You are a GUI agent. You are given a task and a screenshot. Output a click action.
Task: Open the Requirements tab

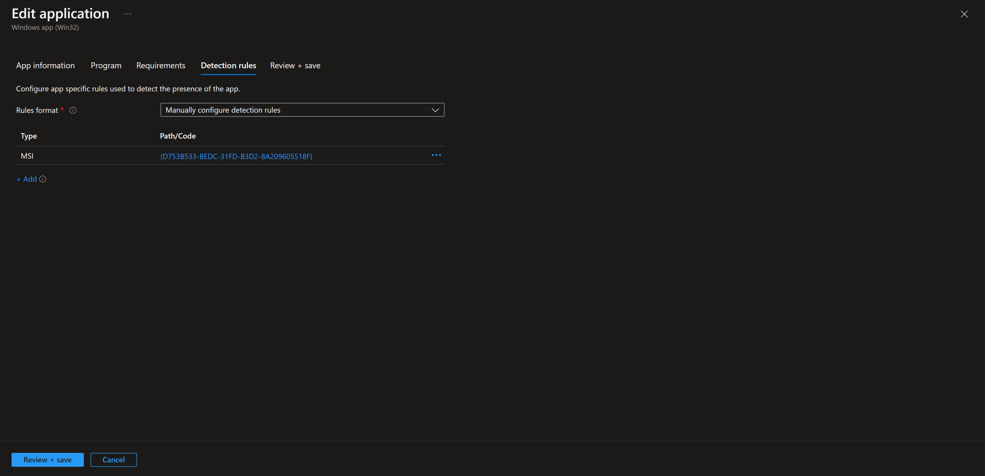click(161, 65)
